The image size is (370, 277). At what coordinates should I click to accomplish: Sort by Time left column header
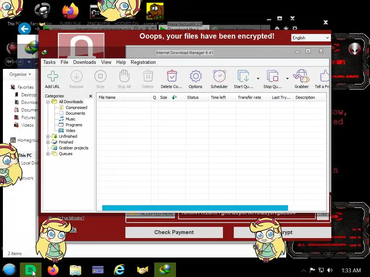(x=222, y=97)
